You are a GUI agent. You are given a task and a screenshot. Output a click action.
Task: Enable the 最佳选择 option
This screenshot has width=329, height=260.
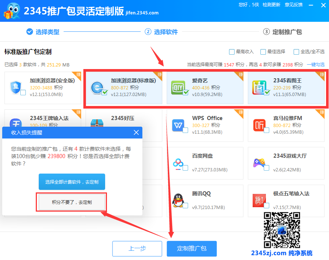(263, 52)
